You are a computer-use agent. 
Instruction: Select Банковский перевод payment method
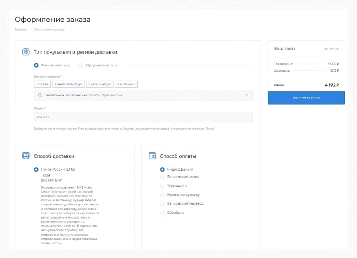162,203
